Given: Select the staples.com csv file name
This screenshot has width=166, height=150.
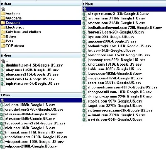Looking at the screenshot, I should click(x=115, y=101).
